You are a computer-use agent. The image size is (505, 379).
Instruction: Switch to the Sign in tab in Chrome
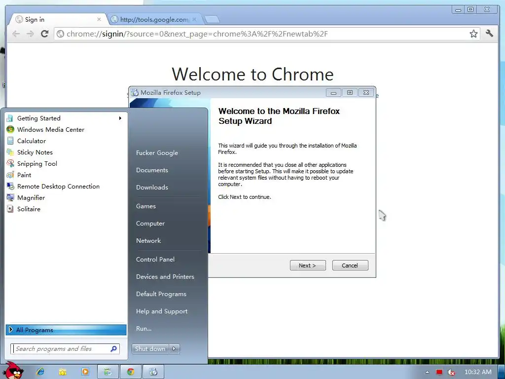tap(58, 19)
